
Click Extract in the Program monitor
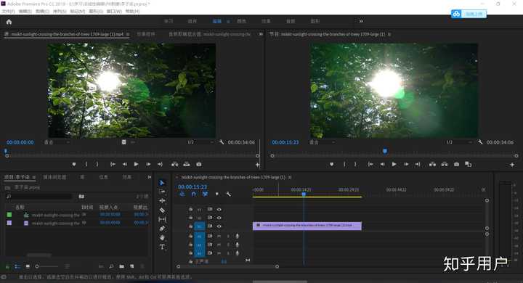445,164
